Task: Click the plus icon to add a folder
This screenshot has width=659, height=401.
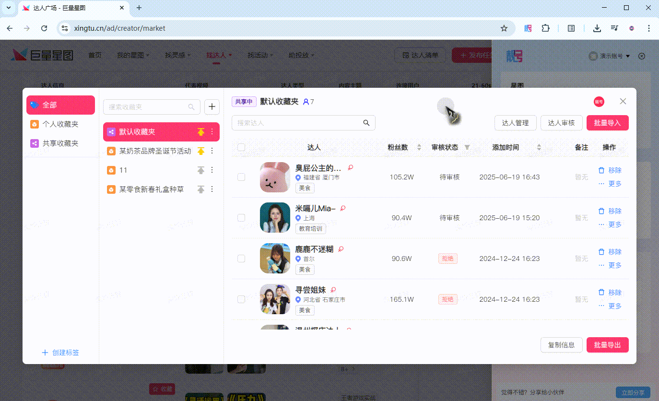Action: click(x=212, y=107)
